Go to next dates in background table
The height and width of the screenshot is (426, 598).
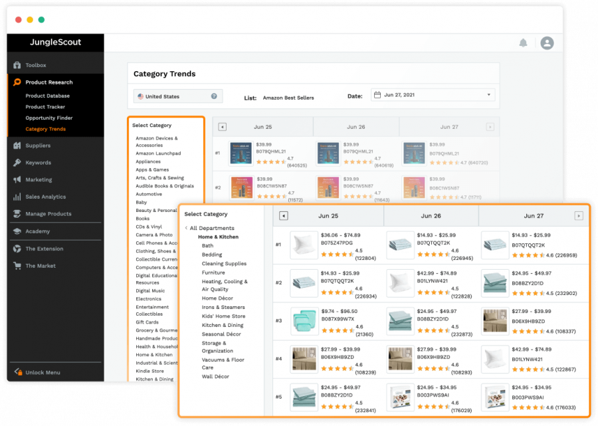[490, 127]
